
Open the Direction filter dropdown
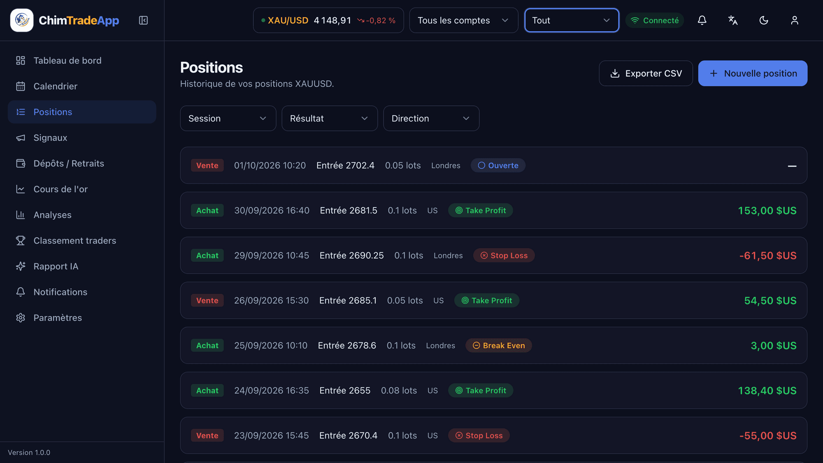pos(431,119)
